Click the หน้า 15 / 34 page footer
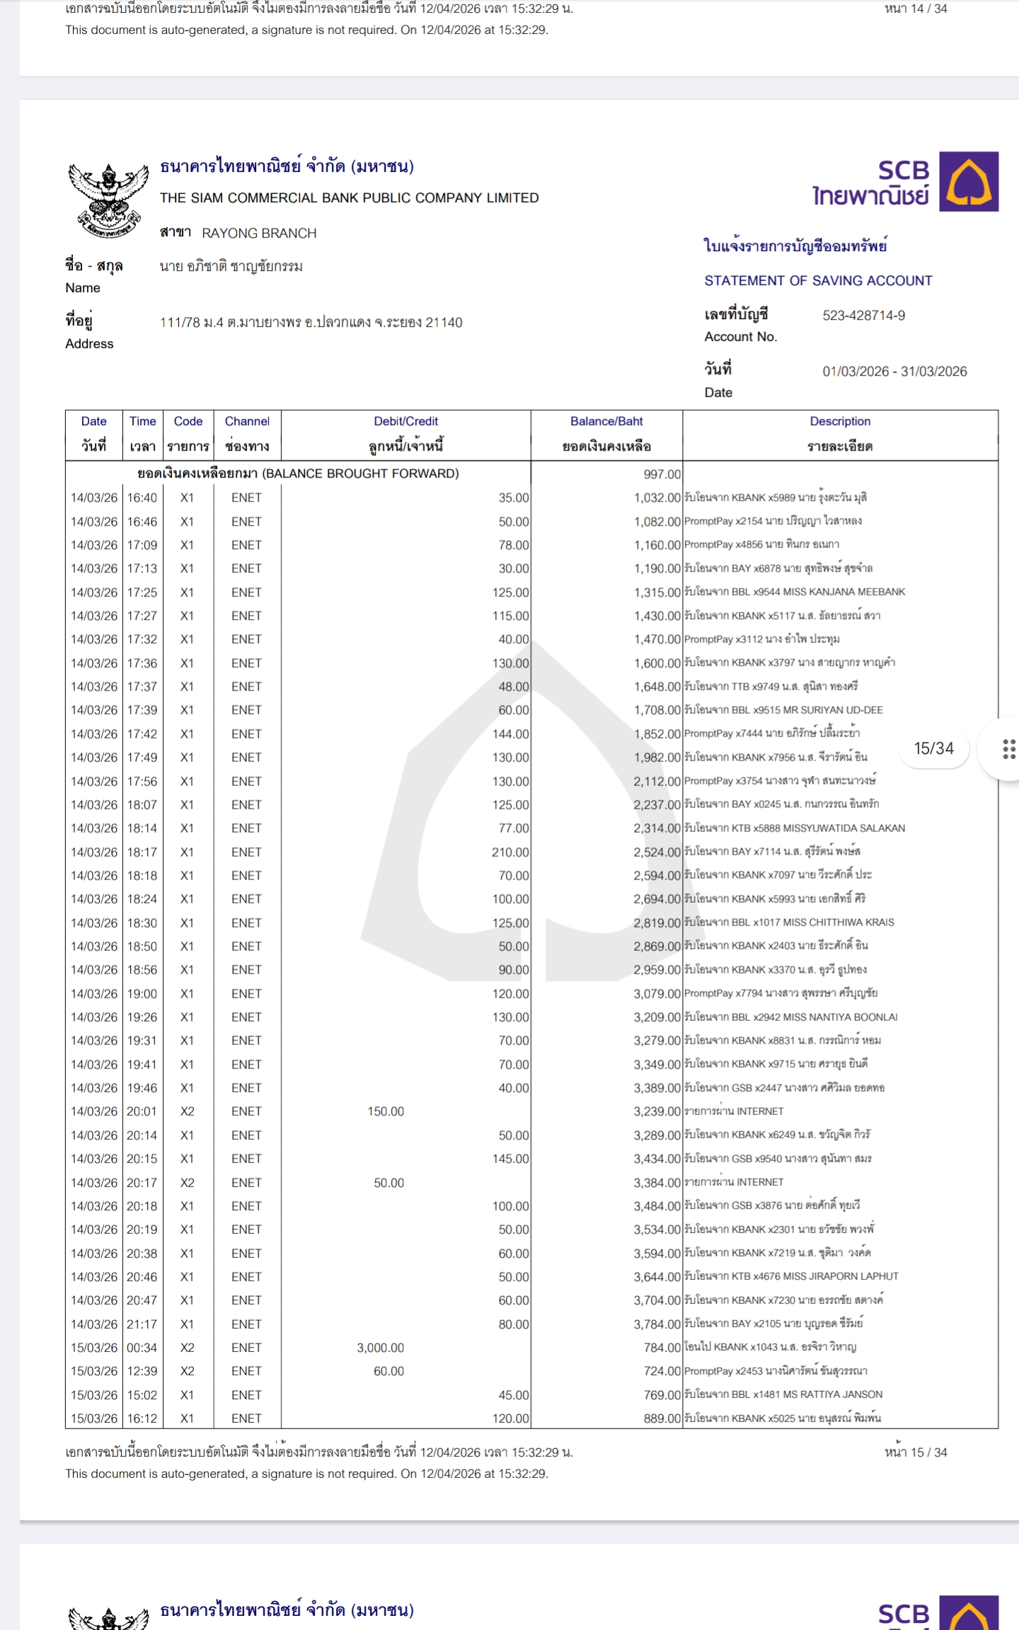Image resolution: width=1019 pixels, height=1630 pixels. pos(915,1452)
